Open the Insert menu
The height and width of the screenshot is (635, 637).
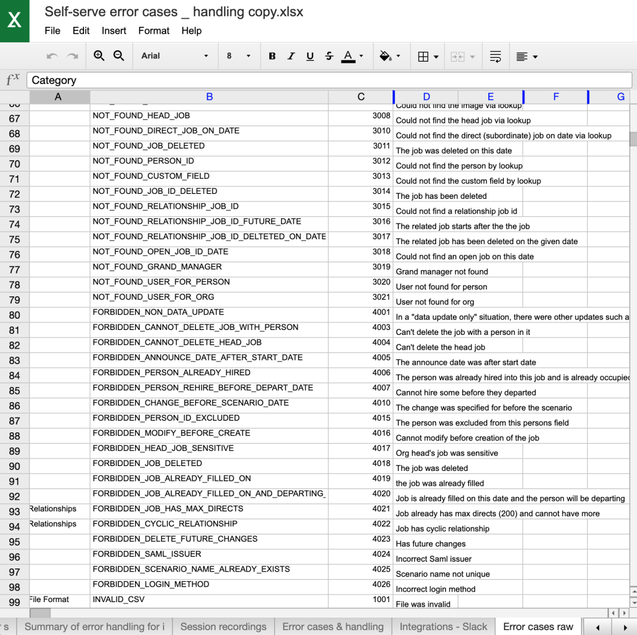(114, 30)
